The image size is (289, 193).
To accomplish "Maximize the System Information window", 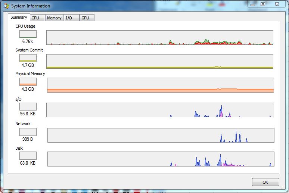I will pos(263,4).
